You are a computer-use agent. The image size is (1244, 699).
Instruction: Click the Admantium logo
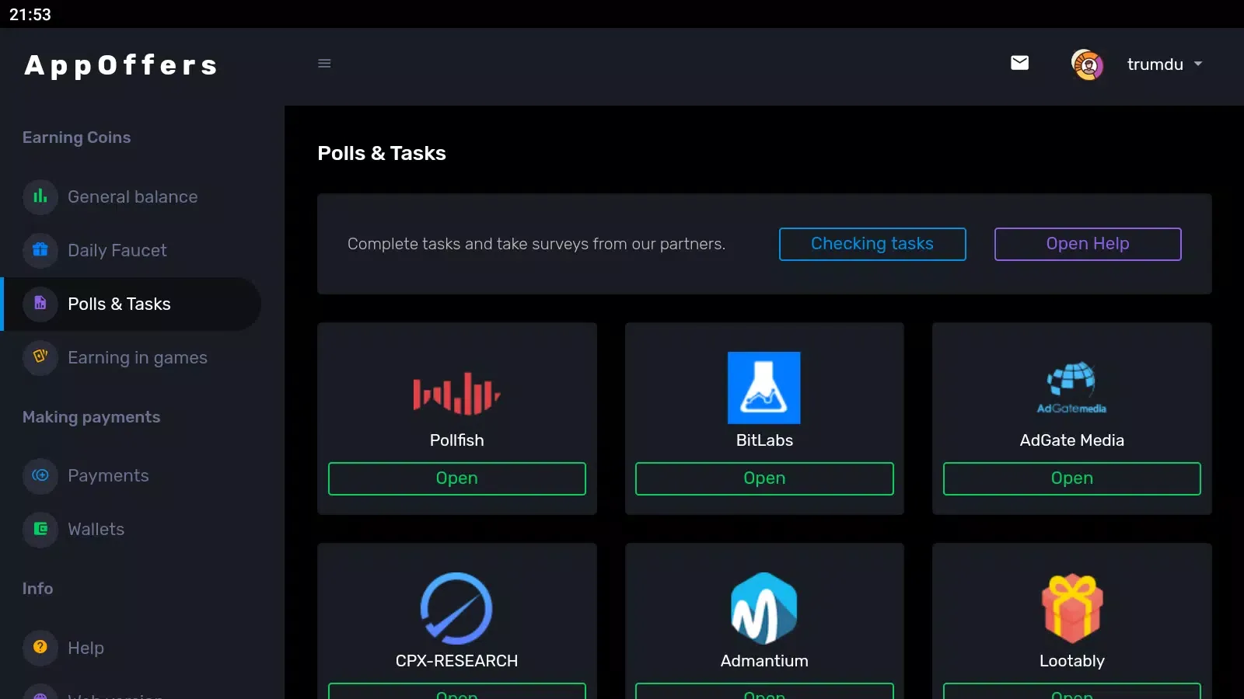764,608
